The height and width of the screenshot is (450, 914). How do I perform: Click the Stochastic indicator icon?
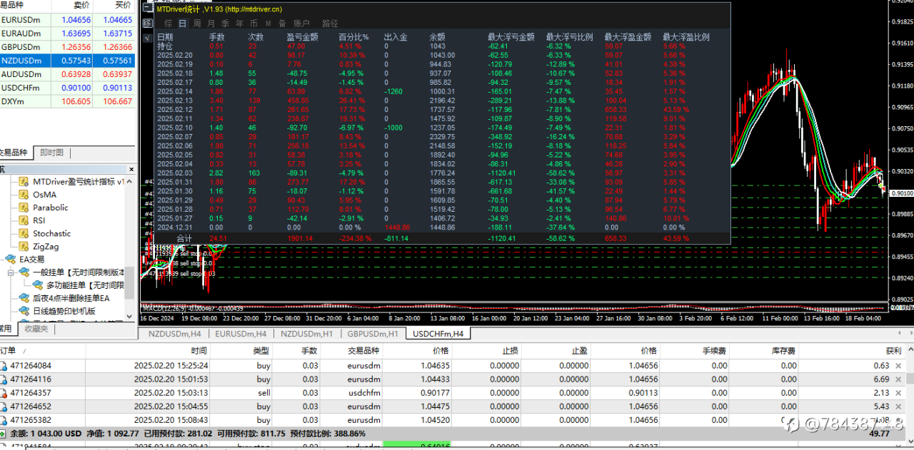pos(24,233)
